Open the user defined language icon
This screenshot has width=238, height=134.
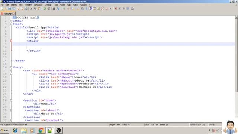(x=94, y=9)
